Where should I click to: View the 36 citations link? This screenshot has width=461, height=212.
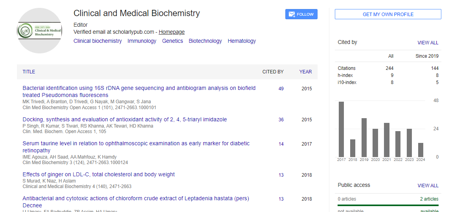281,120
